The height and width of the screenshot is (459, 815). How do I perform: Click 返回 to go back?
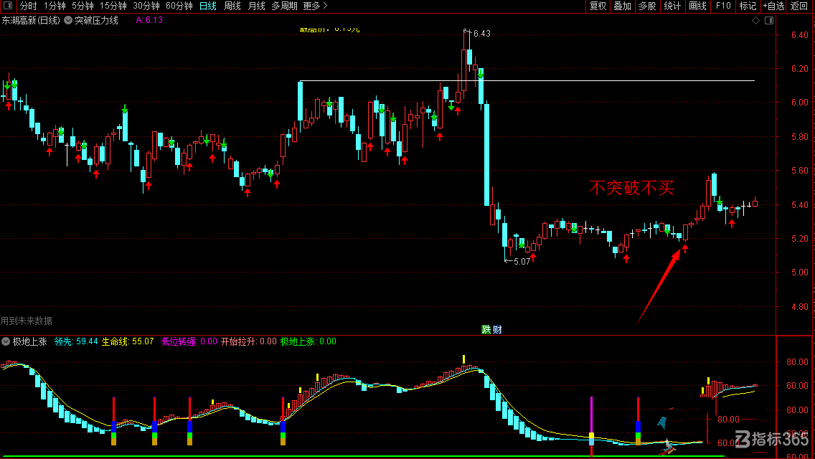click(799, 6)
